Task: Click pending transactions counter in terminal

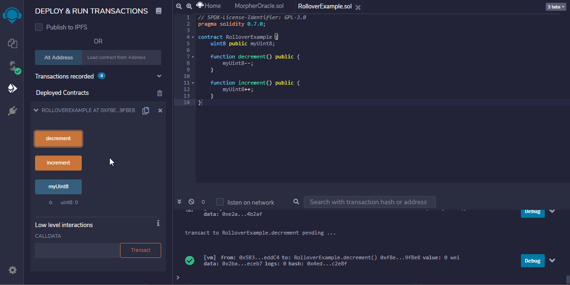Action: coord(203,202)
